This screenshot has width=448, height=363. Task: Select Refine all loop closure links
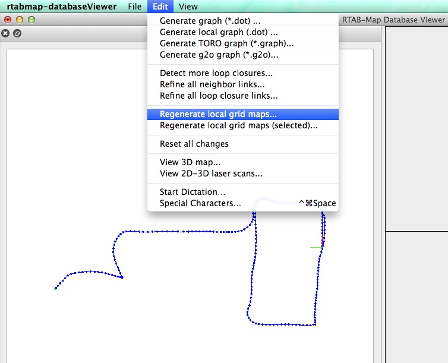pos(219,96)
